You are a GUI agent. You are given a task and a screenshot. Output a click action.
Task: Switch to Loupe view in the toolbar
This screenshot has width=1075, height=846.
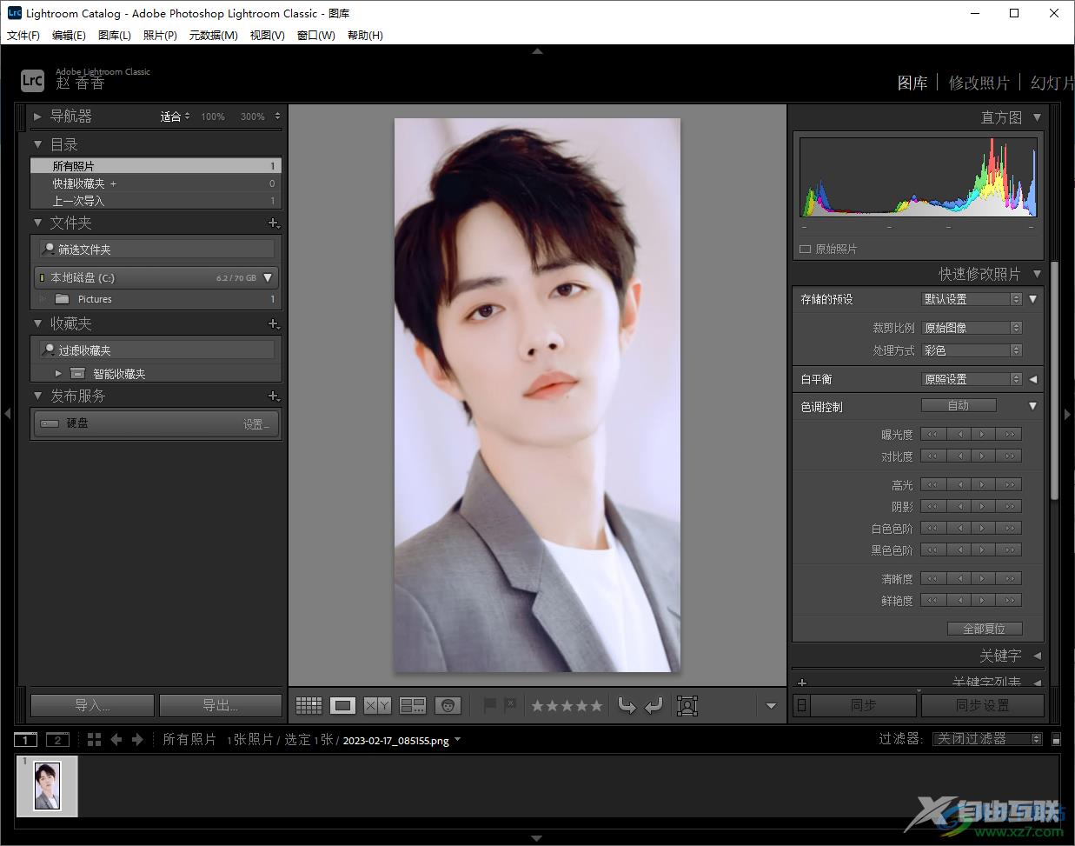(x=342, y=706)
